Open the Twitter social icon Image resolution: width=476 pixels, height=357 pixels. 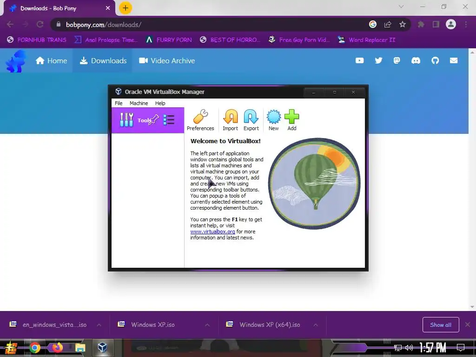pyautogui.click(x=378, y=61)
